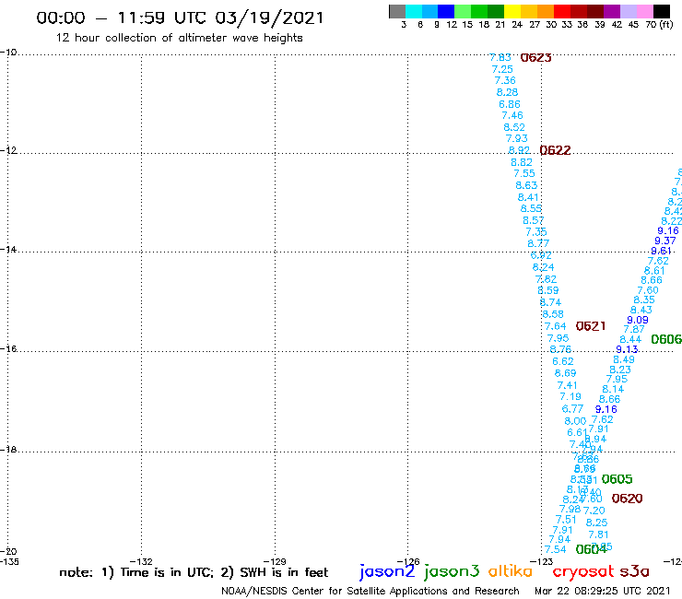The image size is (682, 599).
Task: Pick the orange legend color swatch
Action: coord(546,11)
